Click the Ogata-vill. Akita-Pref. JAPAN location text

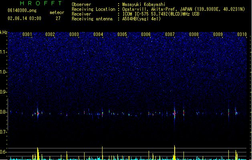[x=183, y=9]
